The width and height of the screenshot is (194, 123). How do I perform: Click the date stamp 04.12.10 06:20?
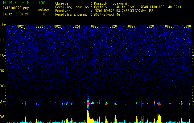click(x=16, y=14)
